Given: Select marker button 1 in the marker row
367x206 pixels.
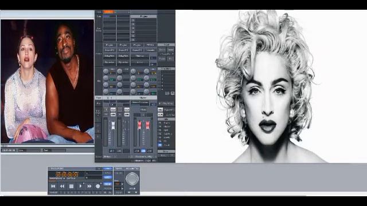Looking at the screenshot, I should (61, 193).
